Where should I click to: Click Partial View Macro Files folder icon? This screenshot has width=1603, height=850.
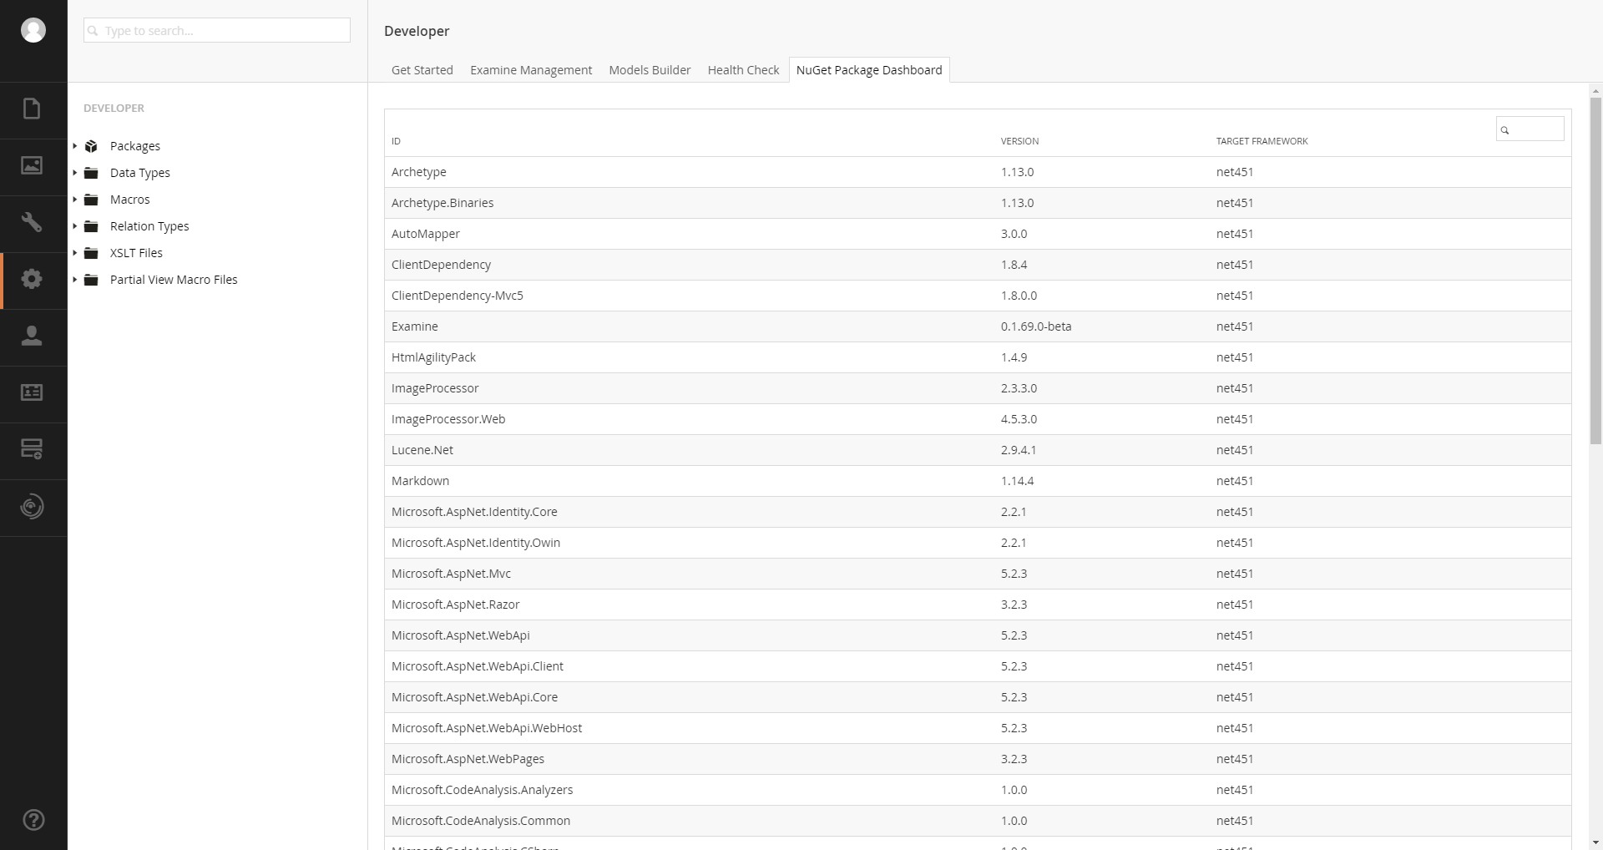point(92,280)
